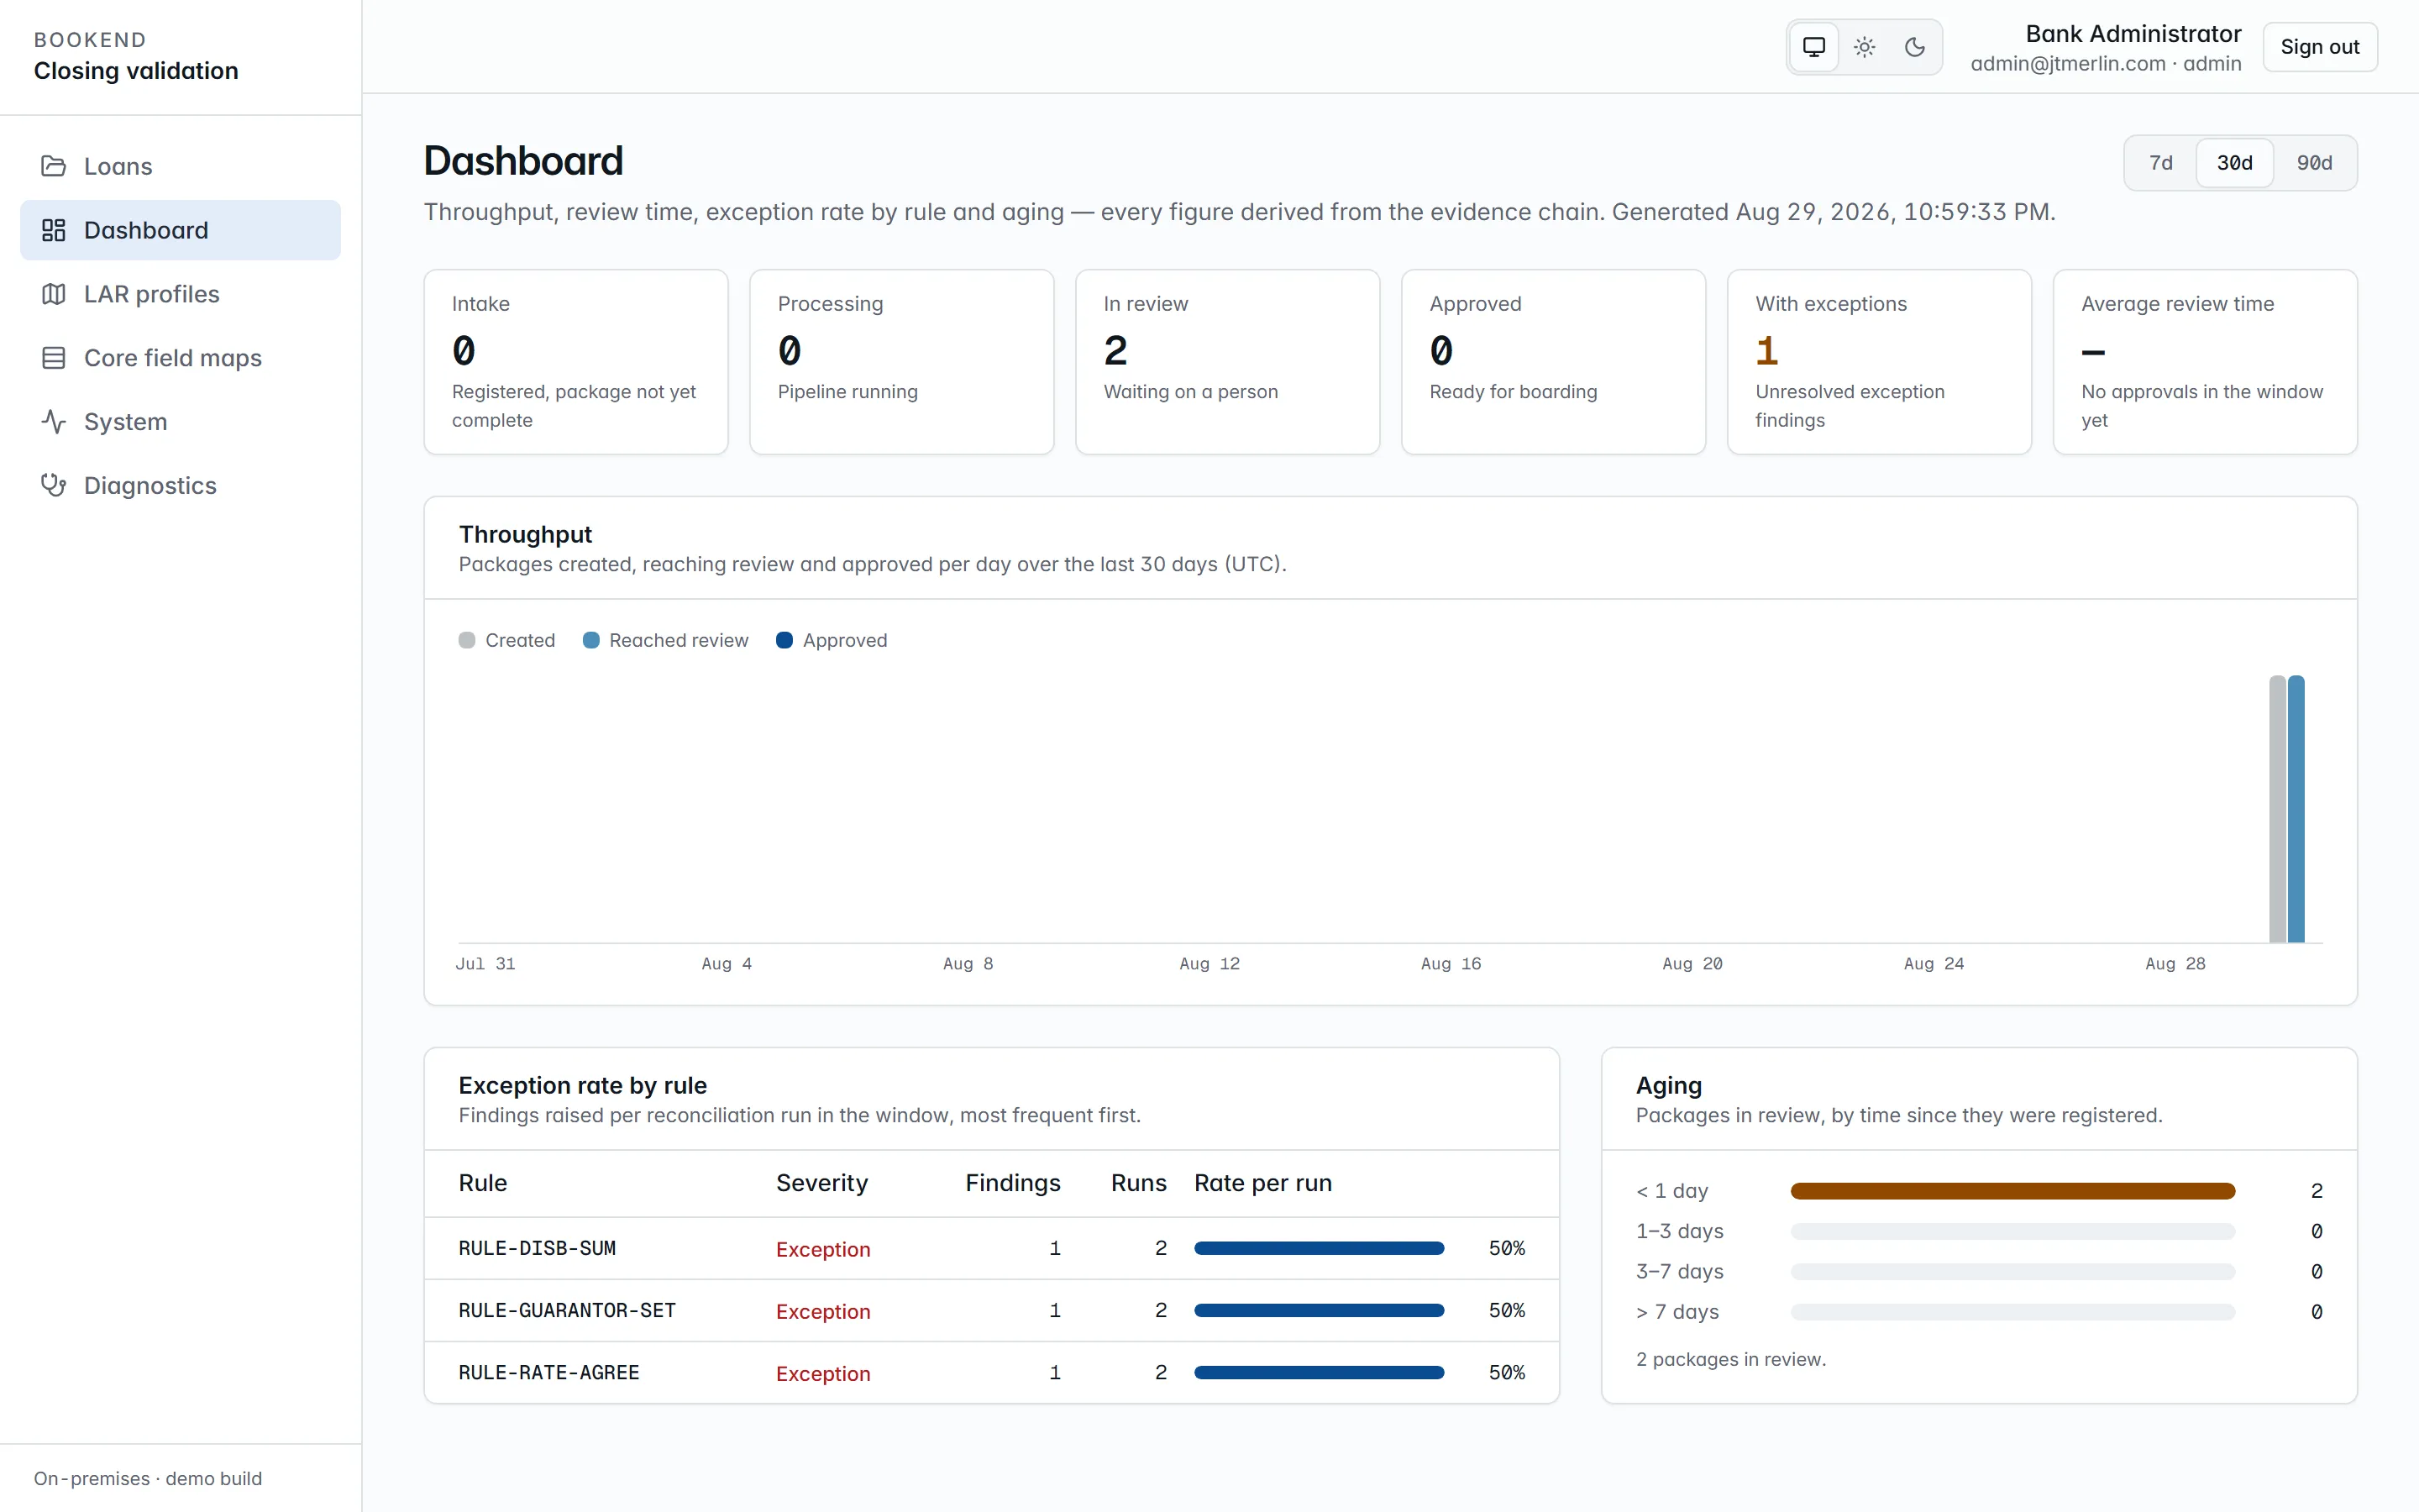Click the Closing validation brand title
The image size is (2419, 1512).
coord(136,71)
